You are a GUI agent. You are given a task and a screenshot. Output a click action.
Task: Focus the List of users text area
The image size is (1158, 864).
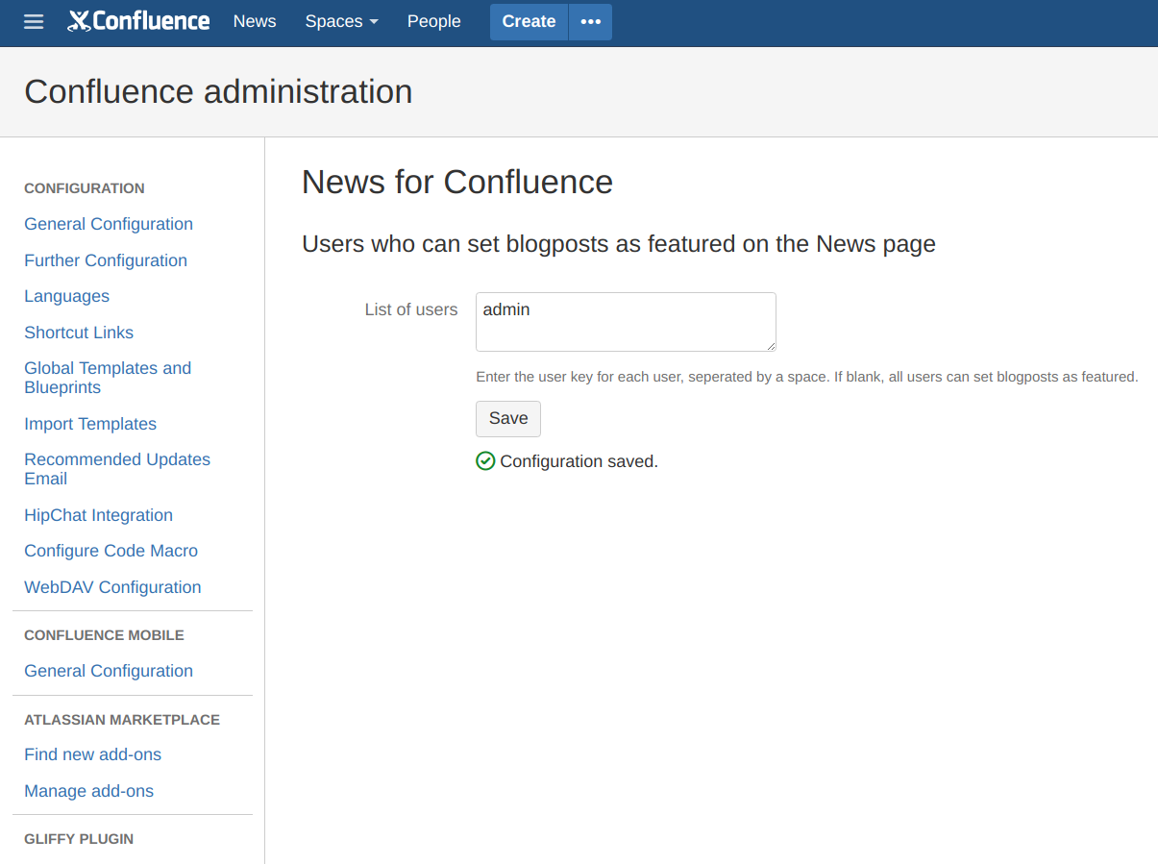(626, 322)
